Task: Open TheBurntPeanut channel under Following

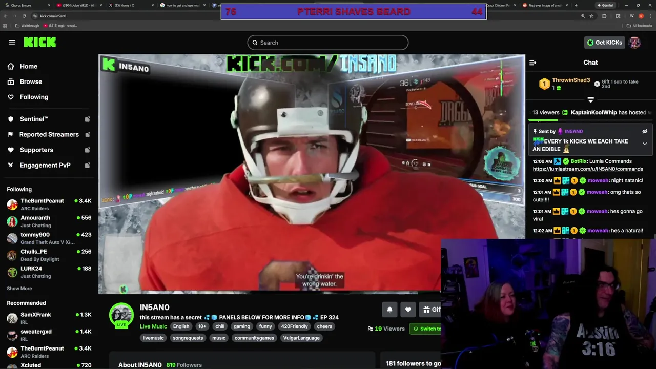Action: point(49,204)
